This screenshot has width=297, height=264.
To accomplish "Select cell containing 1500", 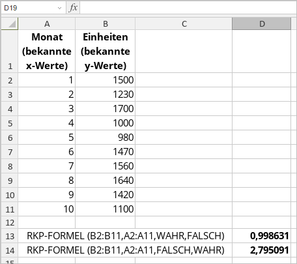I will pyautogui.click(x=106, y=80).
